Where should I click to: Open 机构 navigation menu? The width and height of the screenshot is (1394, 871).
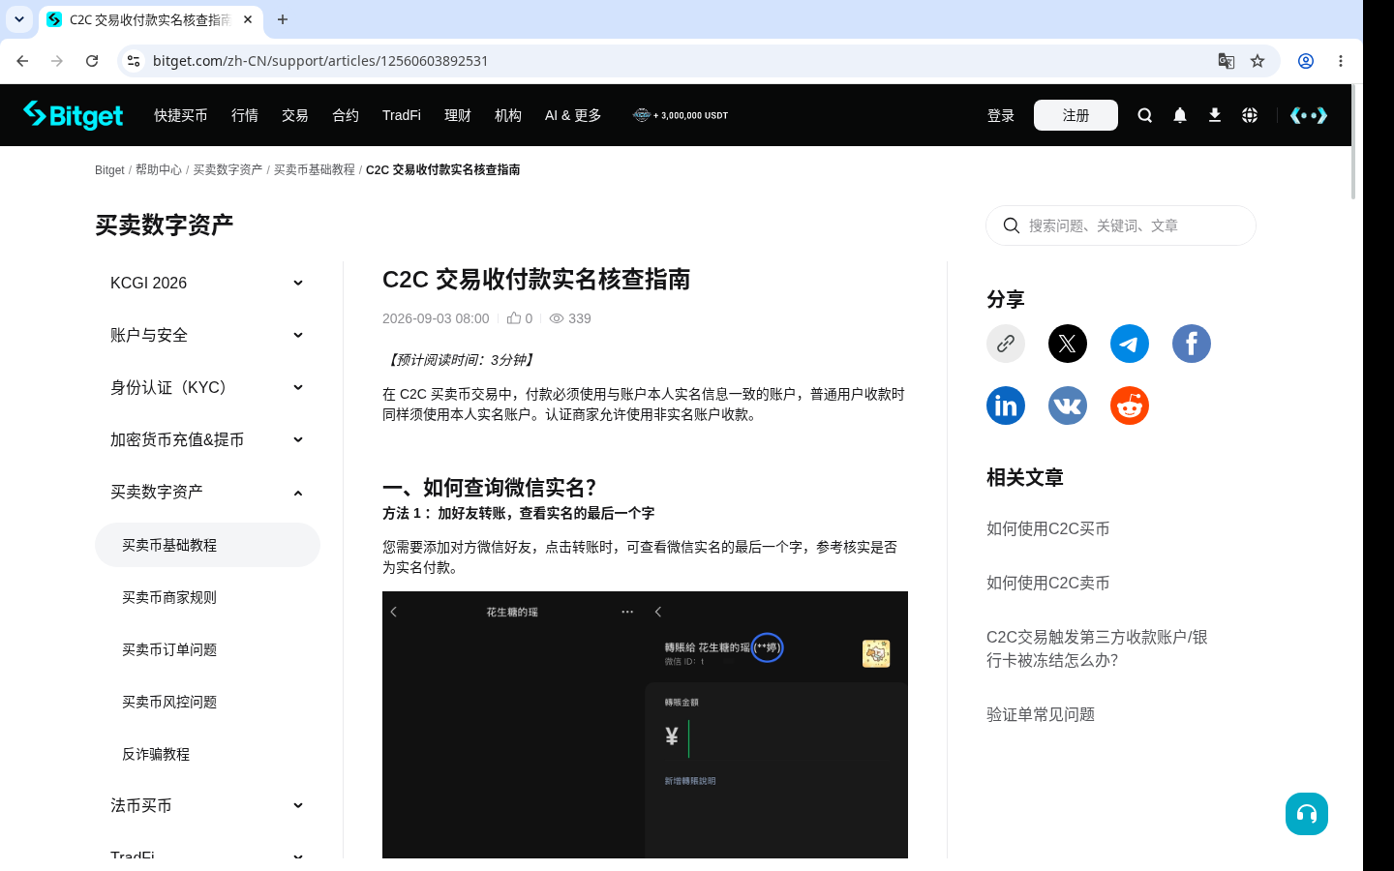[508, 115]
